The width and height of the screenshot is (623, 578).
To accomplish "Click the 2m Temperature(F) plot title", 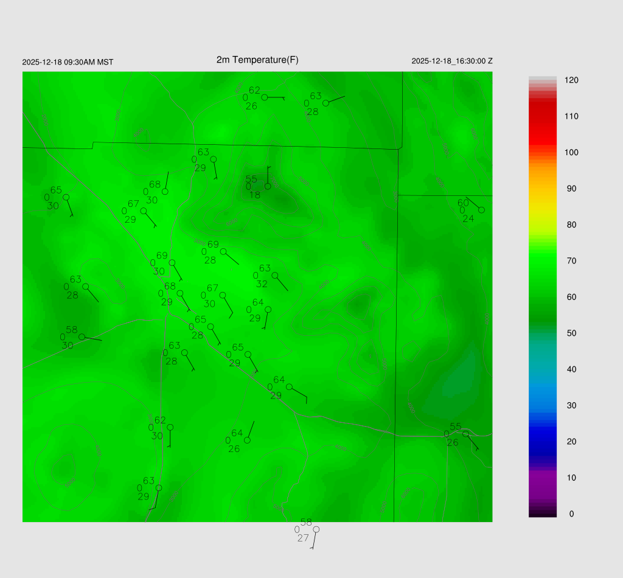I will coord(257,60).
